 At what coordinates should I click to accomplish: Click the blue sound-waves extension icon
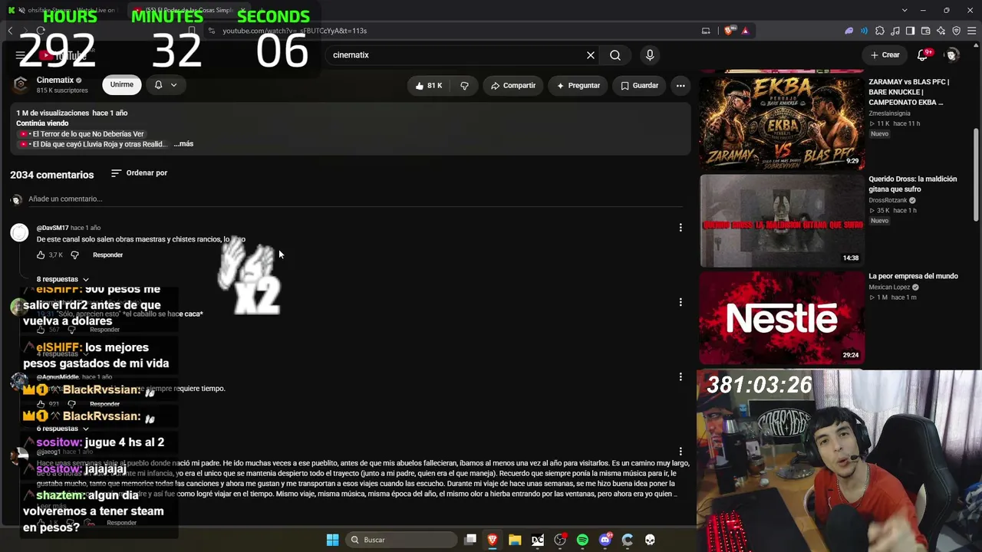(864, 31)
